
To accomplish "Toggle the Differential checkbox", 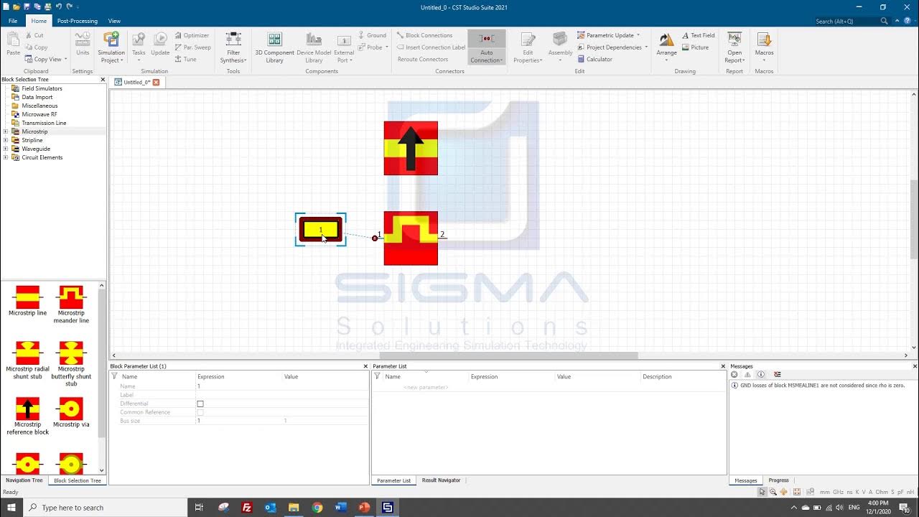I will coord(200,404).
